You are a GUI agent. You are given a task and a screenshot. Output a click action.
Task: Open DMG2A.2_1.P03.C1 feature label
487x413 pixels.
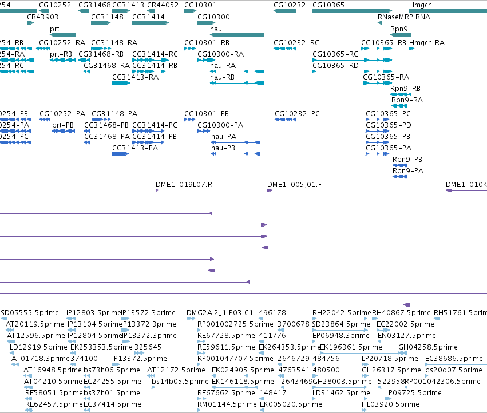220,313
